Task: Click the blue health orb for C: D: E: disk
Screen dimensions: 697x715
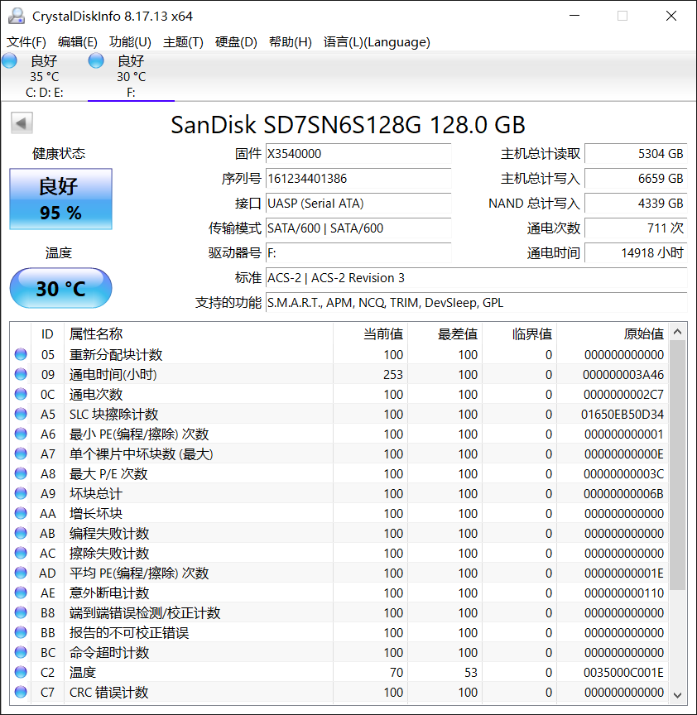Action: [9, 60]
